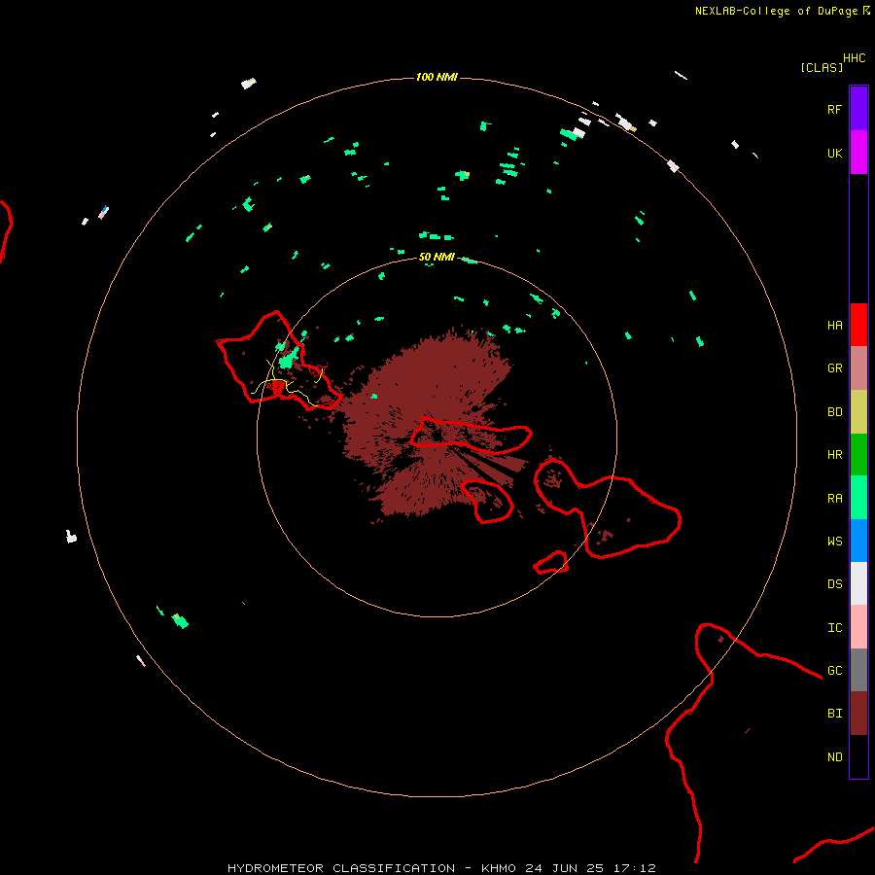This screenshot has height=875, width=875.
Task: Click the GC legend label
Action: (834, 671)
